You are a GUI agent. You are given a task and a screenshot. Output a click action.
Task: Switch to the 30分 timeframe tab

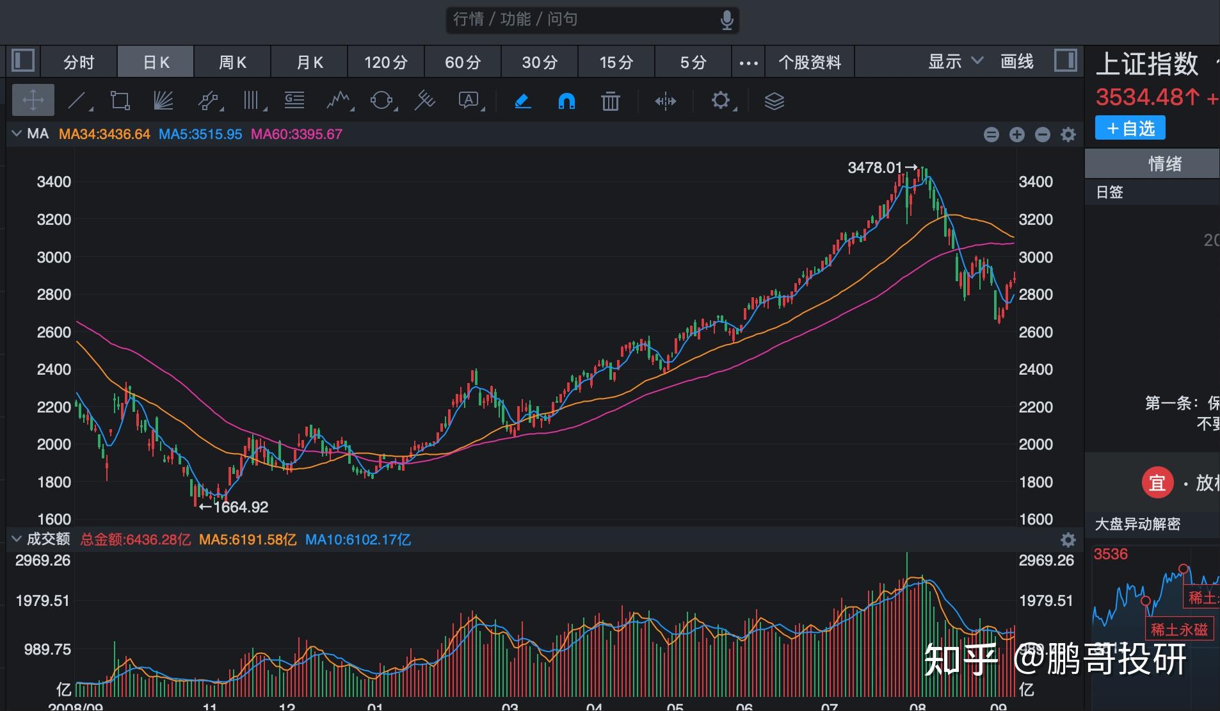coord(540,62)
